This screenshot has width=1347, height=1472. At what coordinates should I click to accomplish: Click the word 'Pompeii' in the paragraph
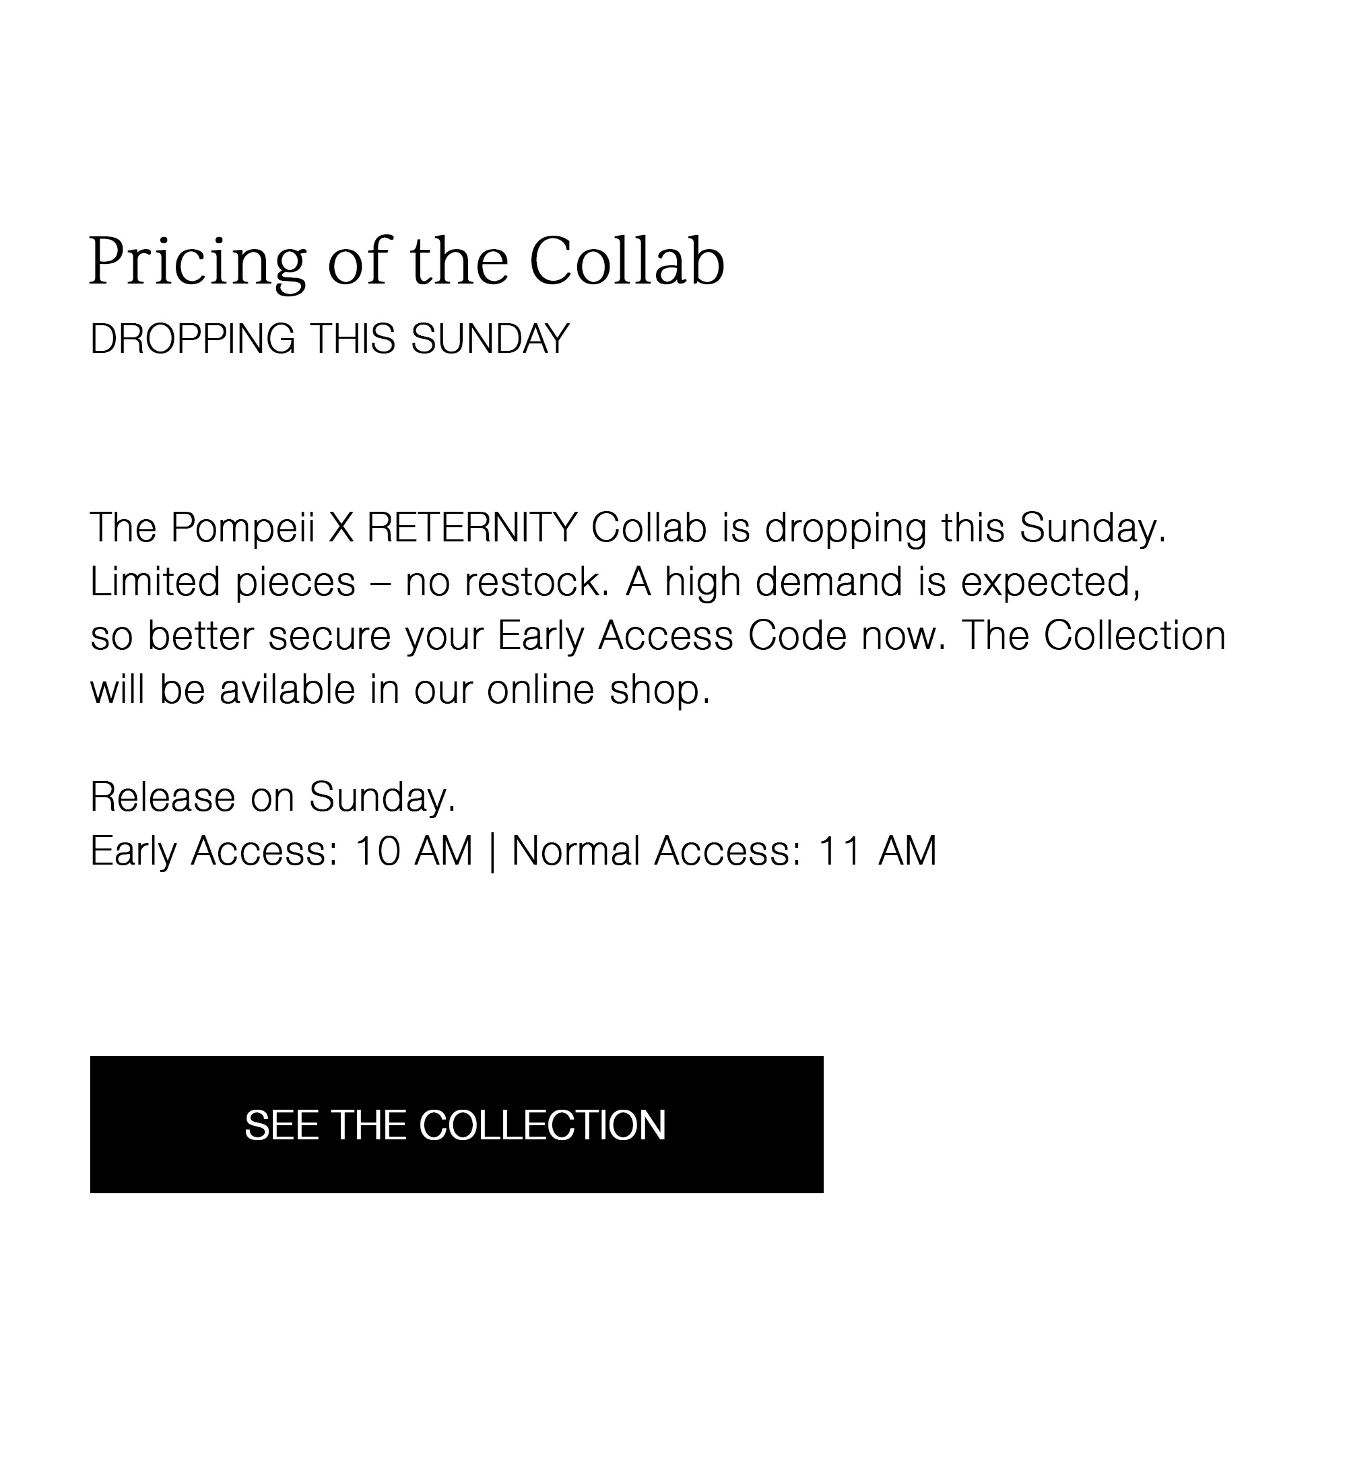[242, 529]
